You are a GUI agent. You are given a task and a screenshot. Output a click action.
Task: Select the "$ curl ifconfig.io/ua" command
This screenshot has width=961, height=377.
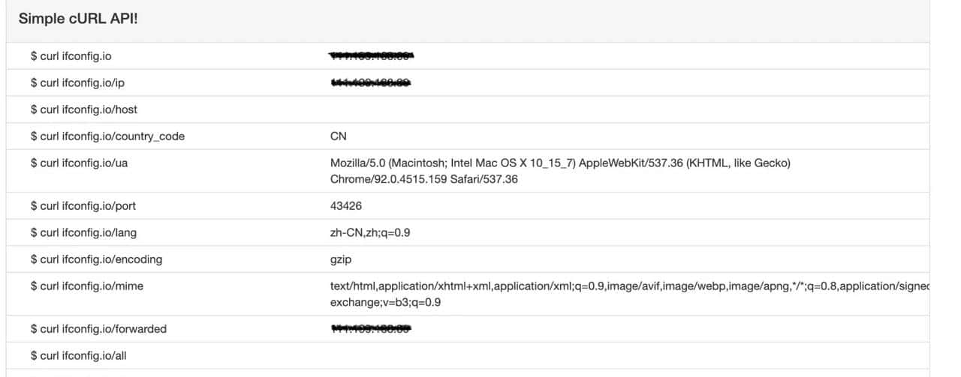(79, 163)
